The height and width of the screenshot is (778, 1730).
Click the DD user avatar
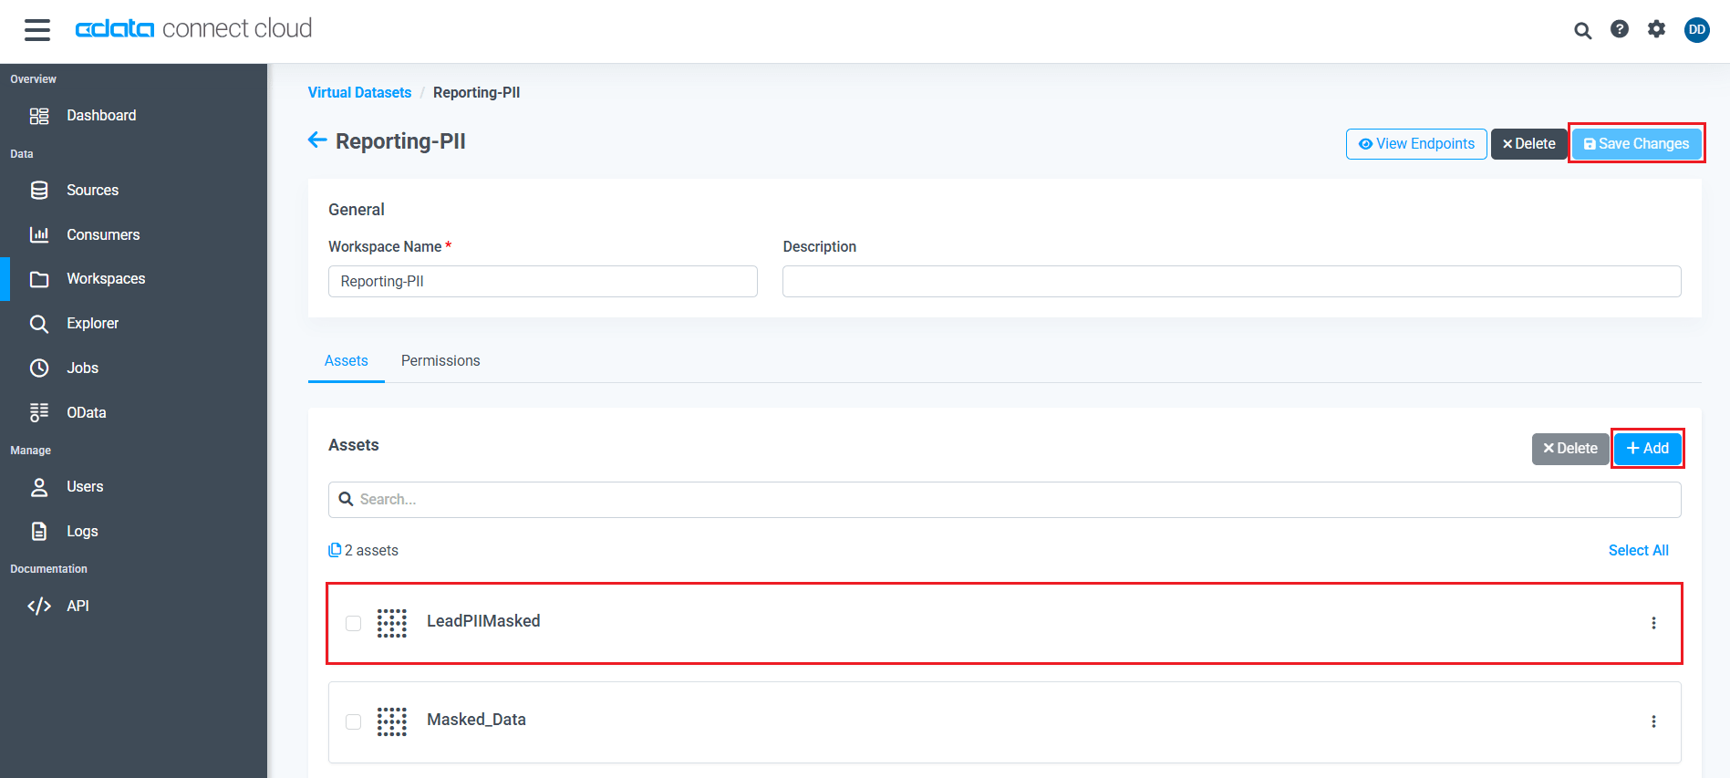pyautogui.click(x=1696, y=29)
